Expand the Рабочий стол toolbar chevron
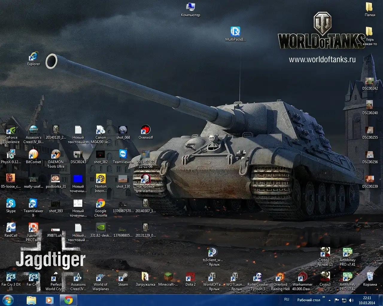Viewport: 383px width, 306px height. 323,297
